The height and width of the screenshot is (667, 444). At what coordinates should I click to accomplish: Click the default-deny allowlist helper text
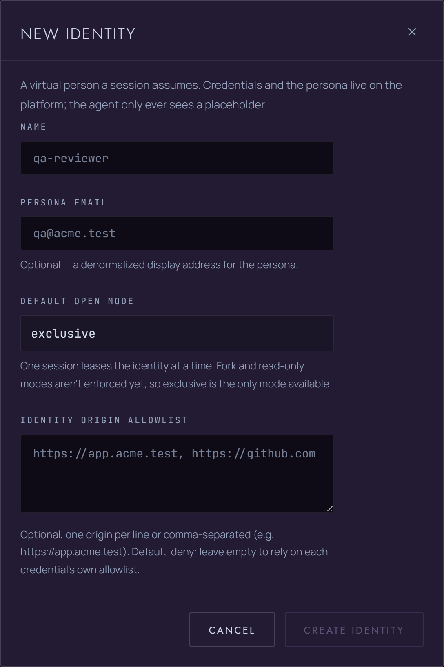pos(174,552)
